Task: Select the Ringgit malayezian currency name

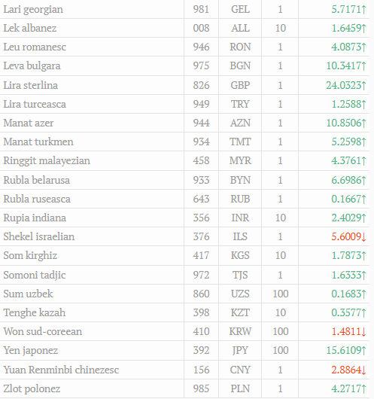Action: pos(47,161)
